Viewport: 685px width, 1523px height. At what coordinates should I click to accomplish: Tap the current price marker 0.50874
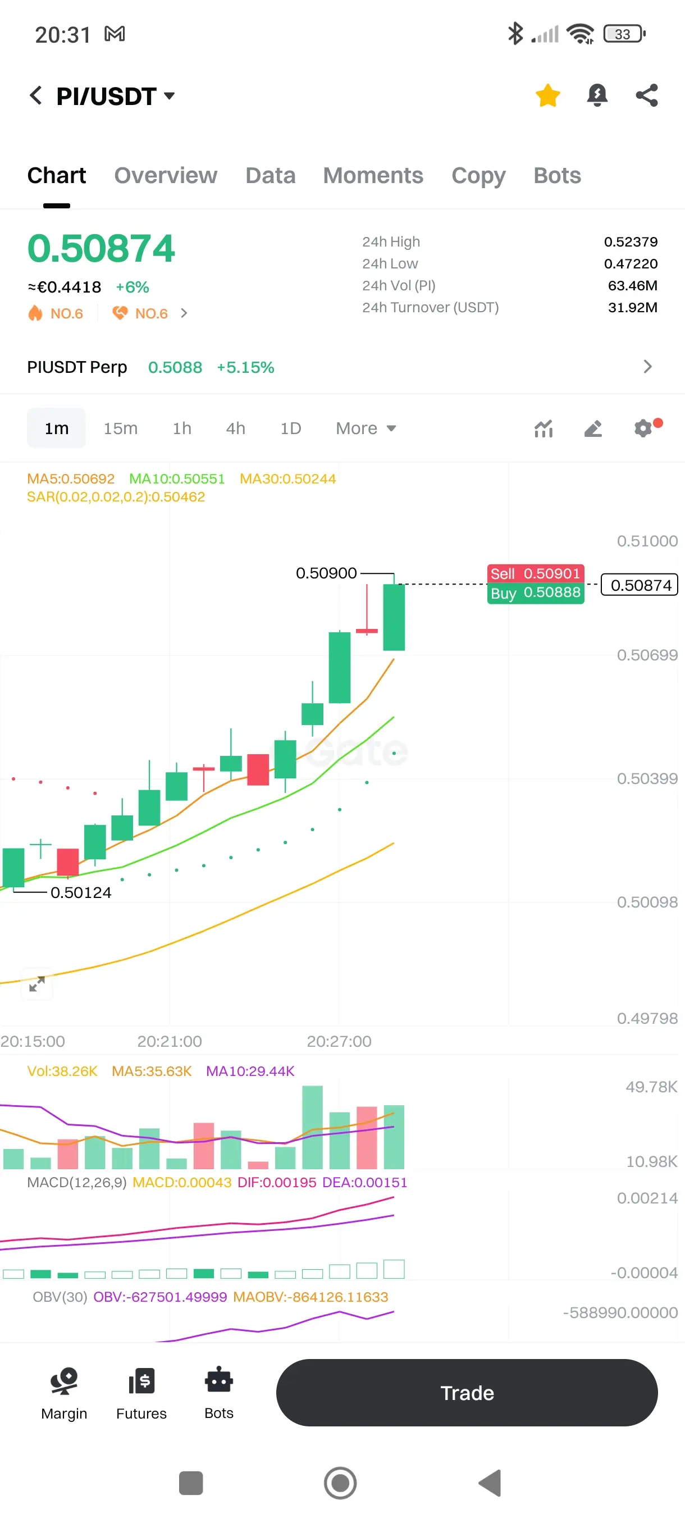(639, 585)
